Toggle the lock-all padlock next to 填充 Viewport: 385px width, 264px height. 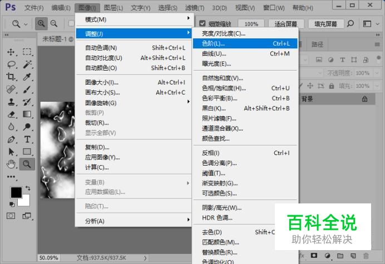pyautogui.click(x=332, y=86)
